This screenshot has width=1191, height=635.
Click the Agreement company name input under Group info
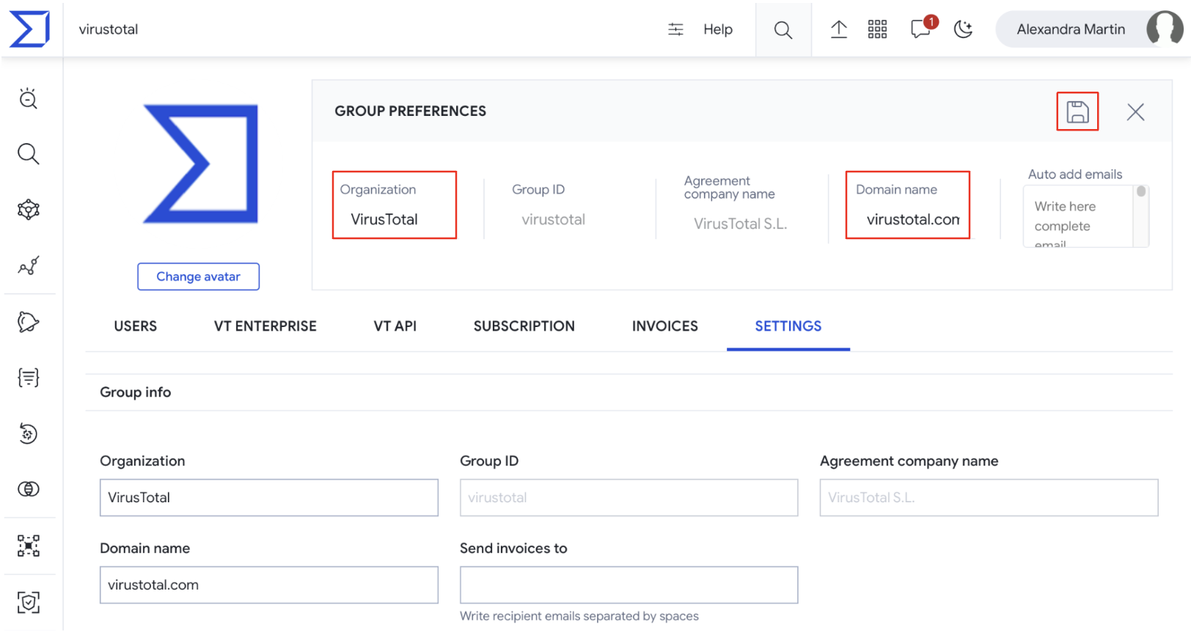(x=989, y=498)
